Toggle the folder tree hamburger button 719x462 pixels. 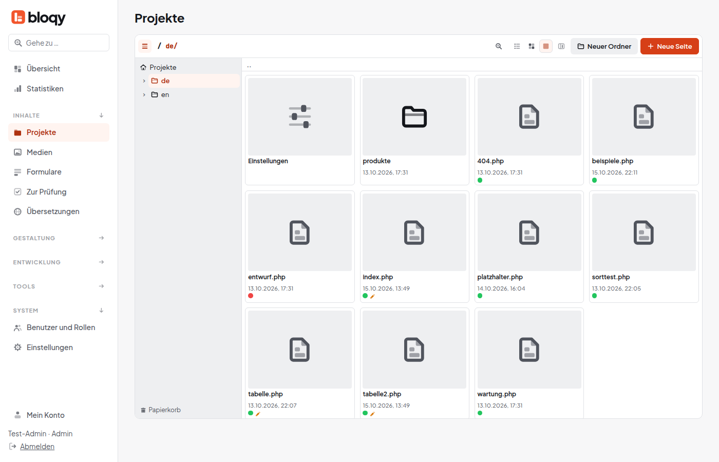tap(145, 46)
